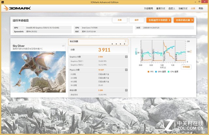Click the orange FPS legend swatch
The image size is (209, 135).
(x=148, y=71)
